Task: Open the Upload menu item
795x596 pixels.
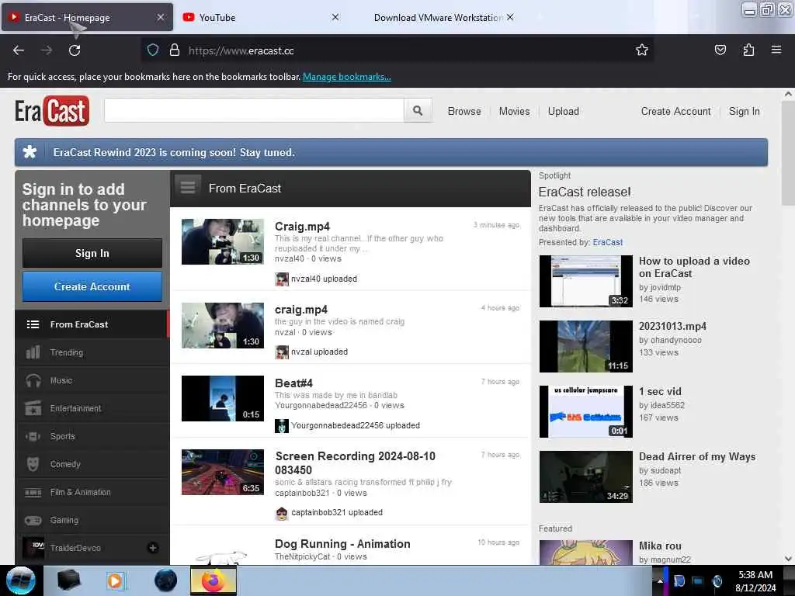Action: [x=564, y=111]
